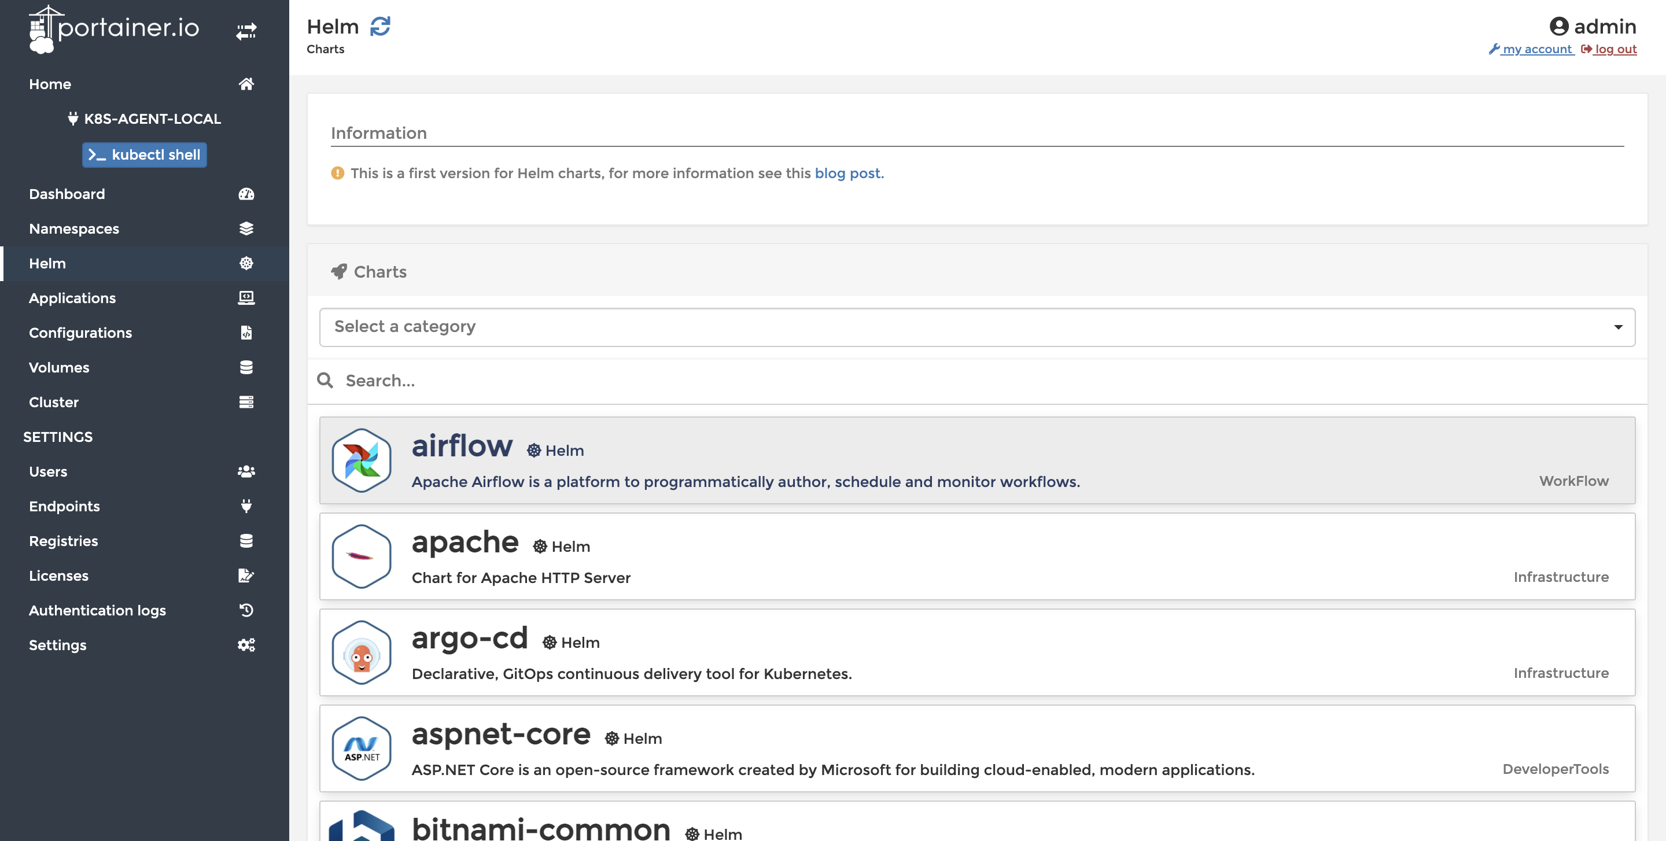Toggle sidebar collapse arrows icon

point(246,31)
